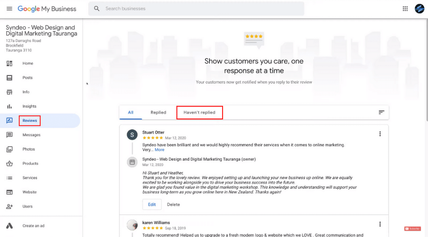
Task: Open the account profile avatar
Action: click(419, 9)
